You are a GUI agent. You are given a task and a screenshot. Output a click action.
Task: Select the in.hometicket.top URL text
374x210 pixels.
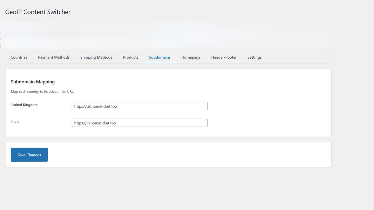coord(95,123)
